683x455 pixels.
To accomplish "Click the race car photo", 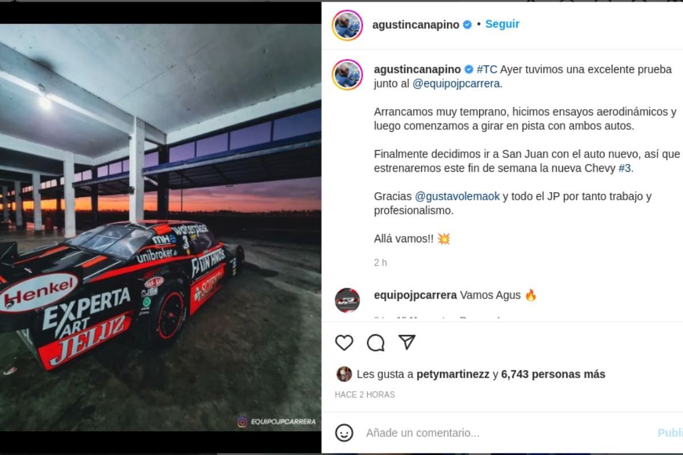I will pyautogui.click(x=161, y=227).
